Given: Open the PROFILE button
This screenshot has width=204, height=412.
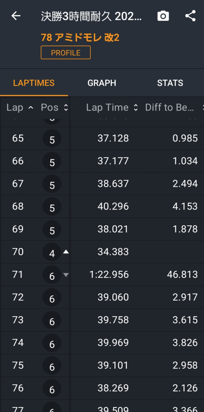Looking at the screenshot, I should [66, 53].
